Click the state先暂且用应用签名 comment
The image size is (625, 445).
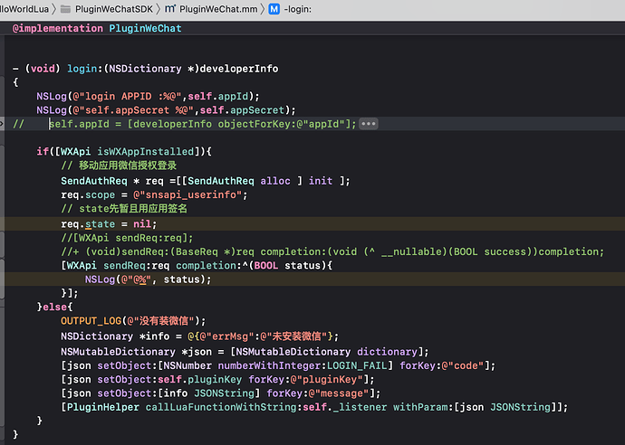pyautogui.click(x=124, y=209)
